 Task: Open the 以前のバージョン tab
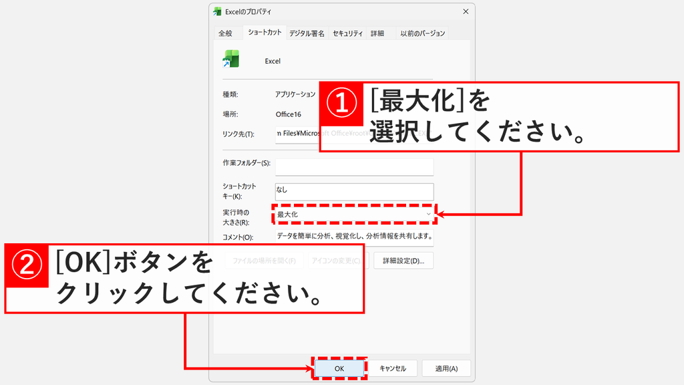tap(422, 33)
